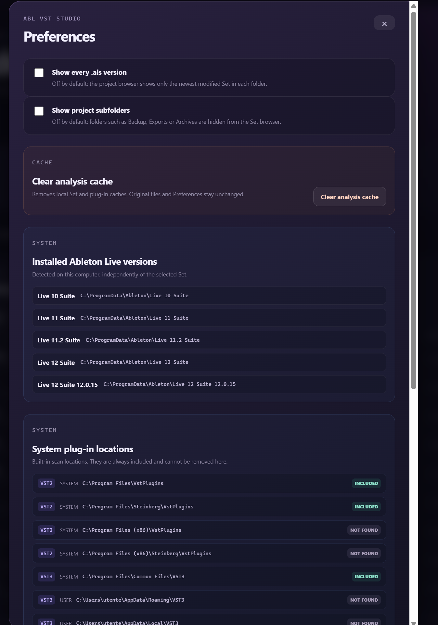This screenshot has height=625, width=438.
Task: Enable Show every .als version checkbox
Action: (x=39, y=73)
